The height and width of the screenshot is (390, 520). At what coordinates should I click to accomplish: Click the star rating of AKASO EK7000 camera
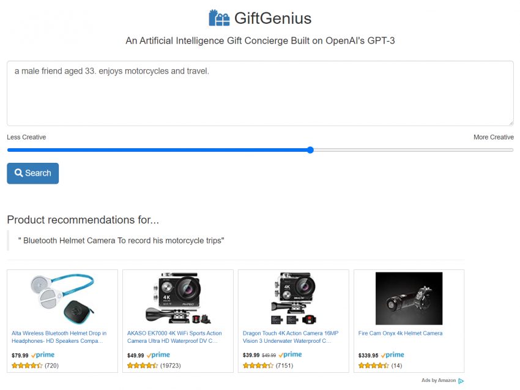pyautogui.click(x=143, y=366)
